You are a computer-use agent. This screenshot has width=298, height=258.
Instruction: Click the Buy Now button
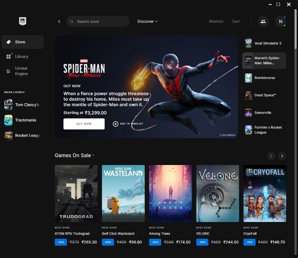84,124
